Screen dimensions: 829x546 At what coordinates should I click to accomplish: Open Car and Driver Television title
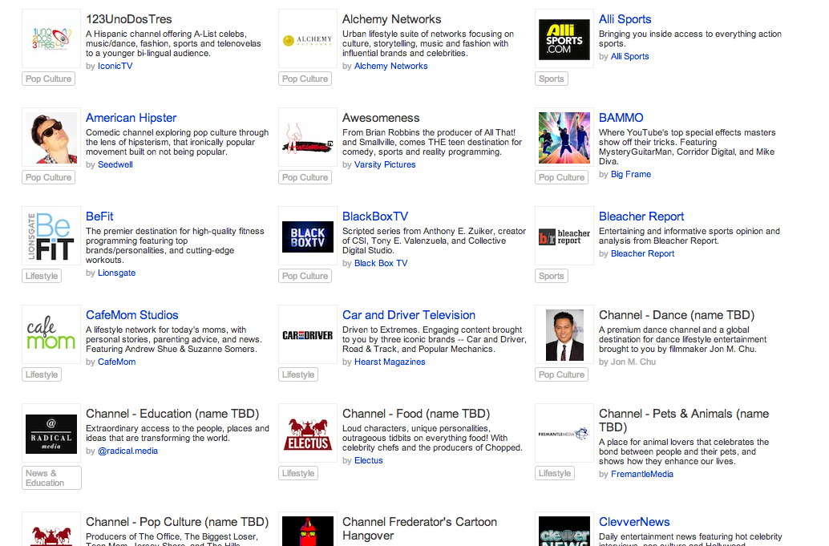(409, 315)
